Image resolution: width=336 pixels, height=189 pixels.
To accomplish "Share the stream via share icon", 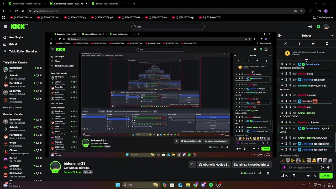I will coord(260,173).
